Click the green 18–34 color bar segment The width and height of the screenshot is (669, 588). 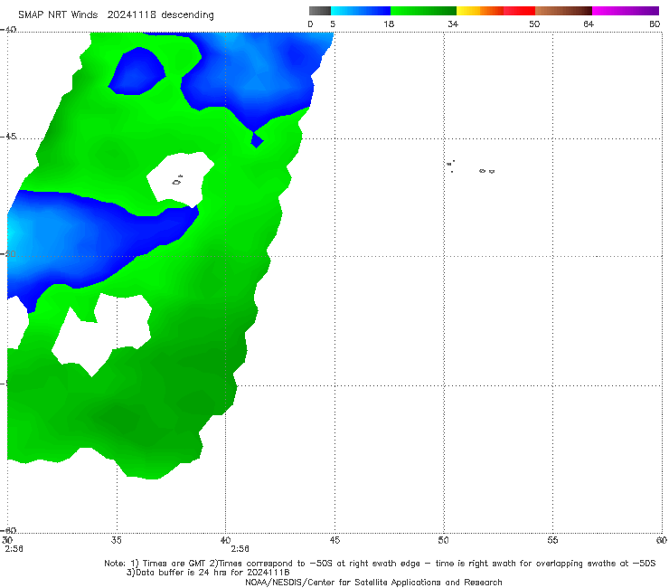pos(423,11)
